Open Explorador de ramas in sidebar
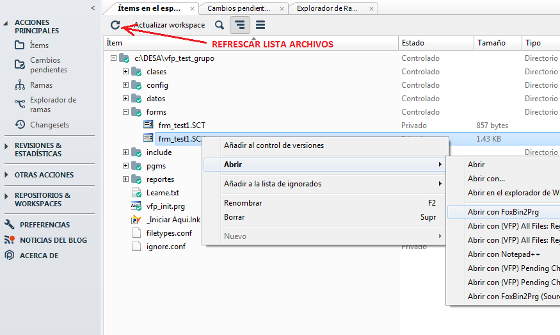Image resolution: width=560 pixels, height=335 pixels. [x=53, y=104]
